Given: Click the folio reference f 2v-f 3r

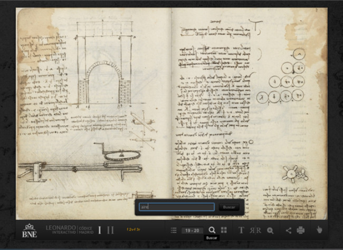Looking at the screenshot, I should [x=133, y=229].
